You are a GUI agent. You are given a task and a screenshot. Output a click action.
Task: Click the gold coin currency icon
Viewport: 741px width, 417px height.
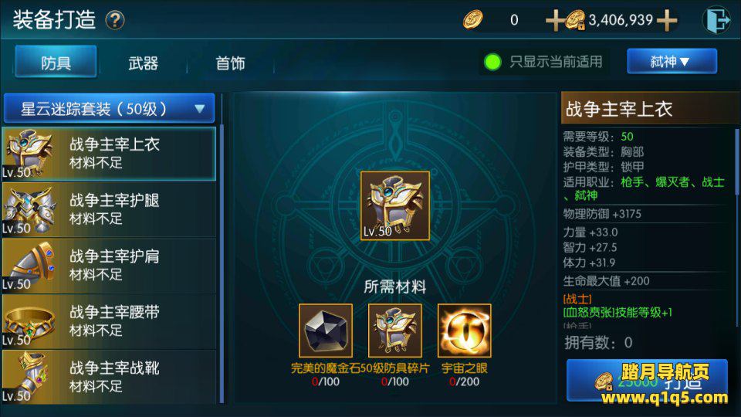[x=472, y=20]
